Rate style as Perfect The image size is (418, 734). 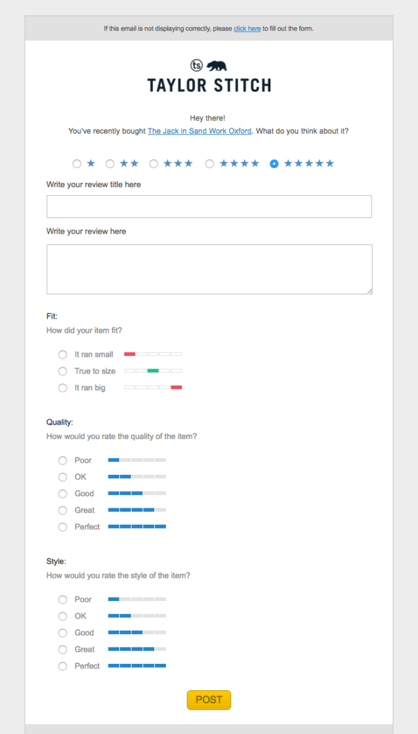(x=63, y=666)
